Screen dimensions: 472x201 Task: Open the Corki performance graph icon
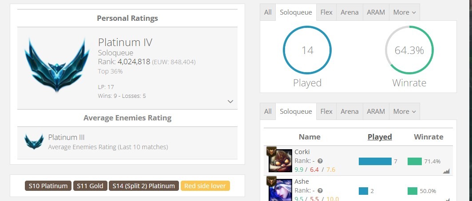(x=446, y=171)
